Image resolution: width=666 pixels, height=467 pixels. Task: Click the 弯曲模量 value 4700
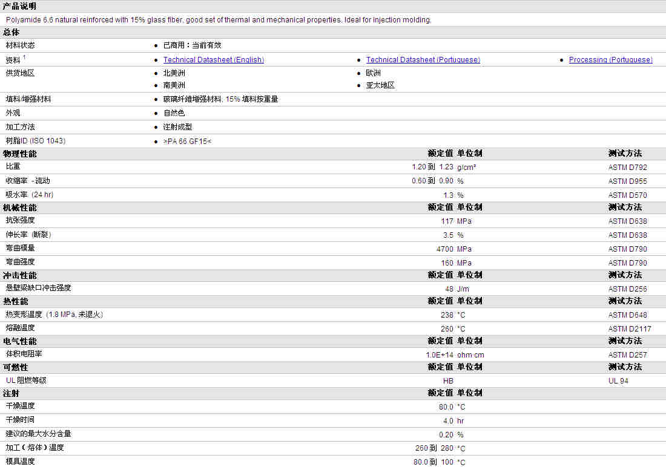coord(445,249)
